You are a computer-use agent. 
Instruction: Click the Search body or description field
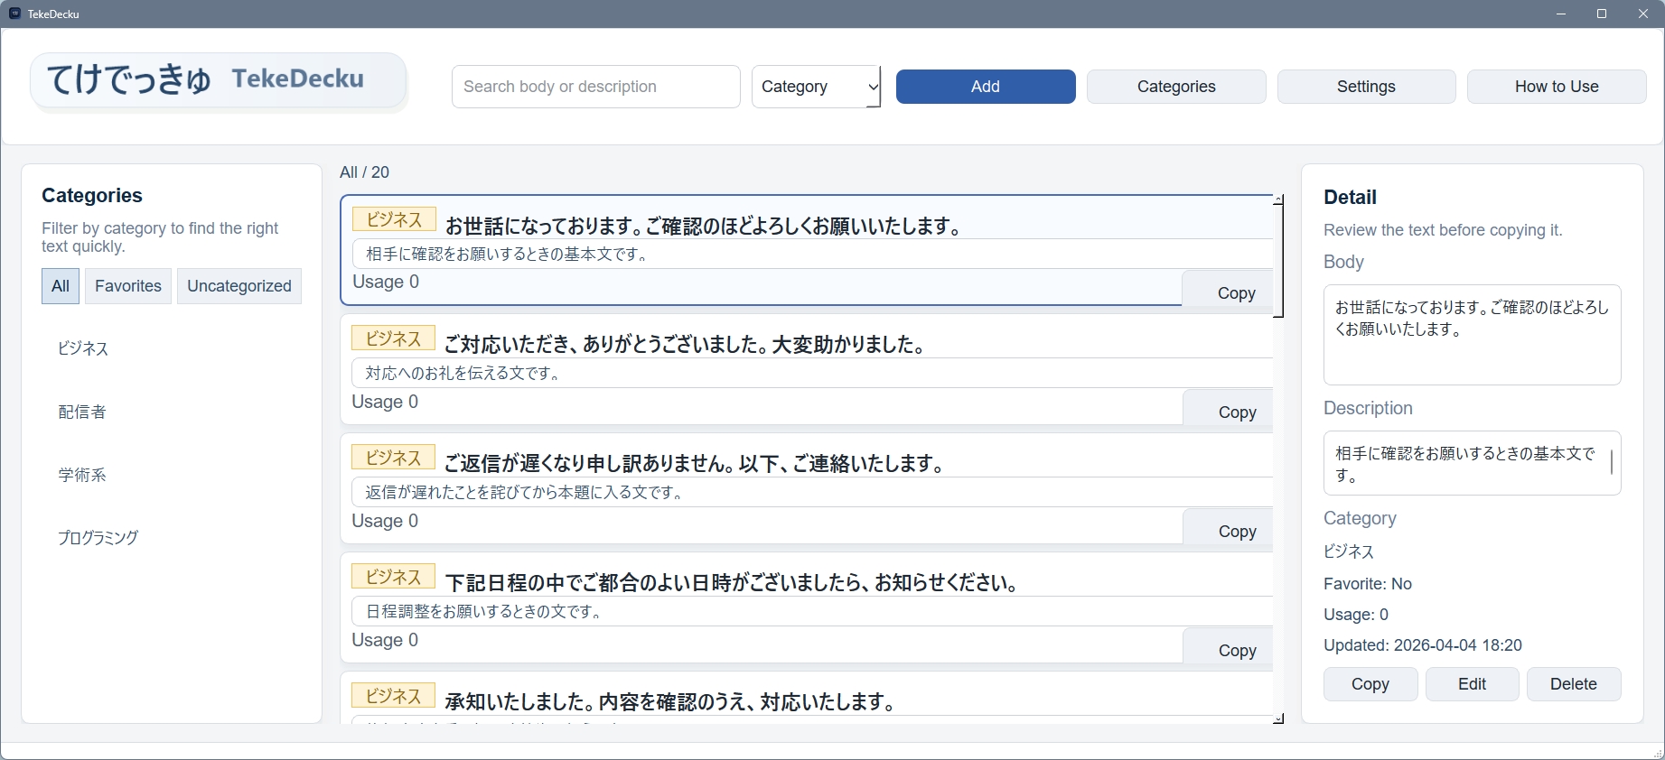[595, 87]
